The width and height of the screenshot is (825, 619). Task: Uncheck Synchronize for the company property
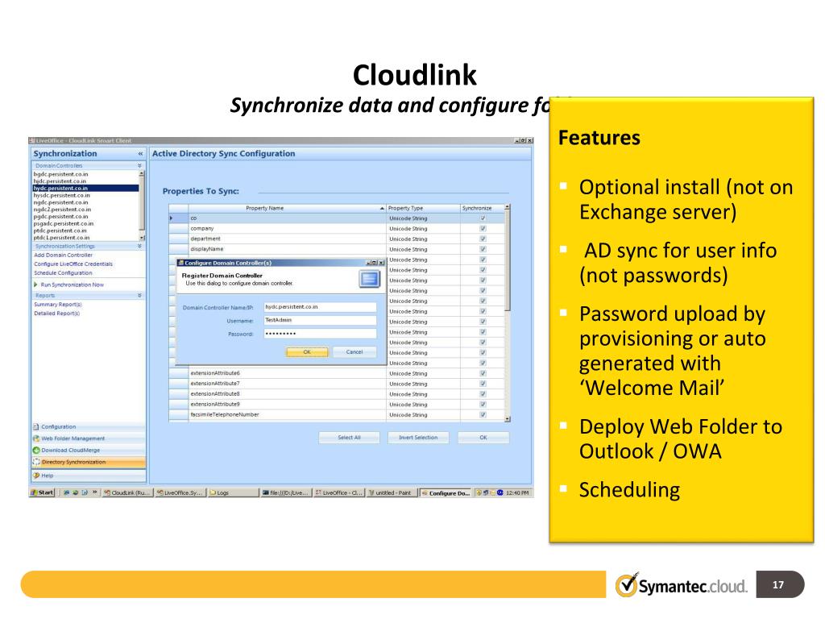pyautogui.click(x=483, y=228)
